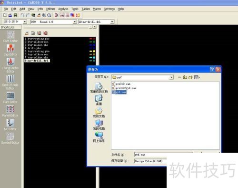Open the Symbol Editor shortcut

pyautogui.click(x=10, y=138)
